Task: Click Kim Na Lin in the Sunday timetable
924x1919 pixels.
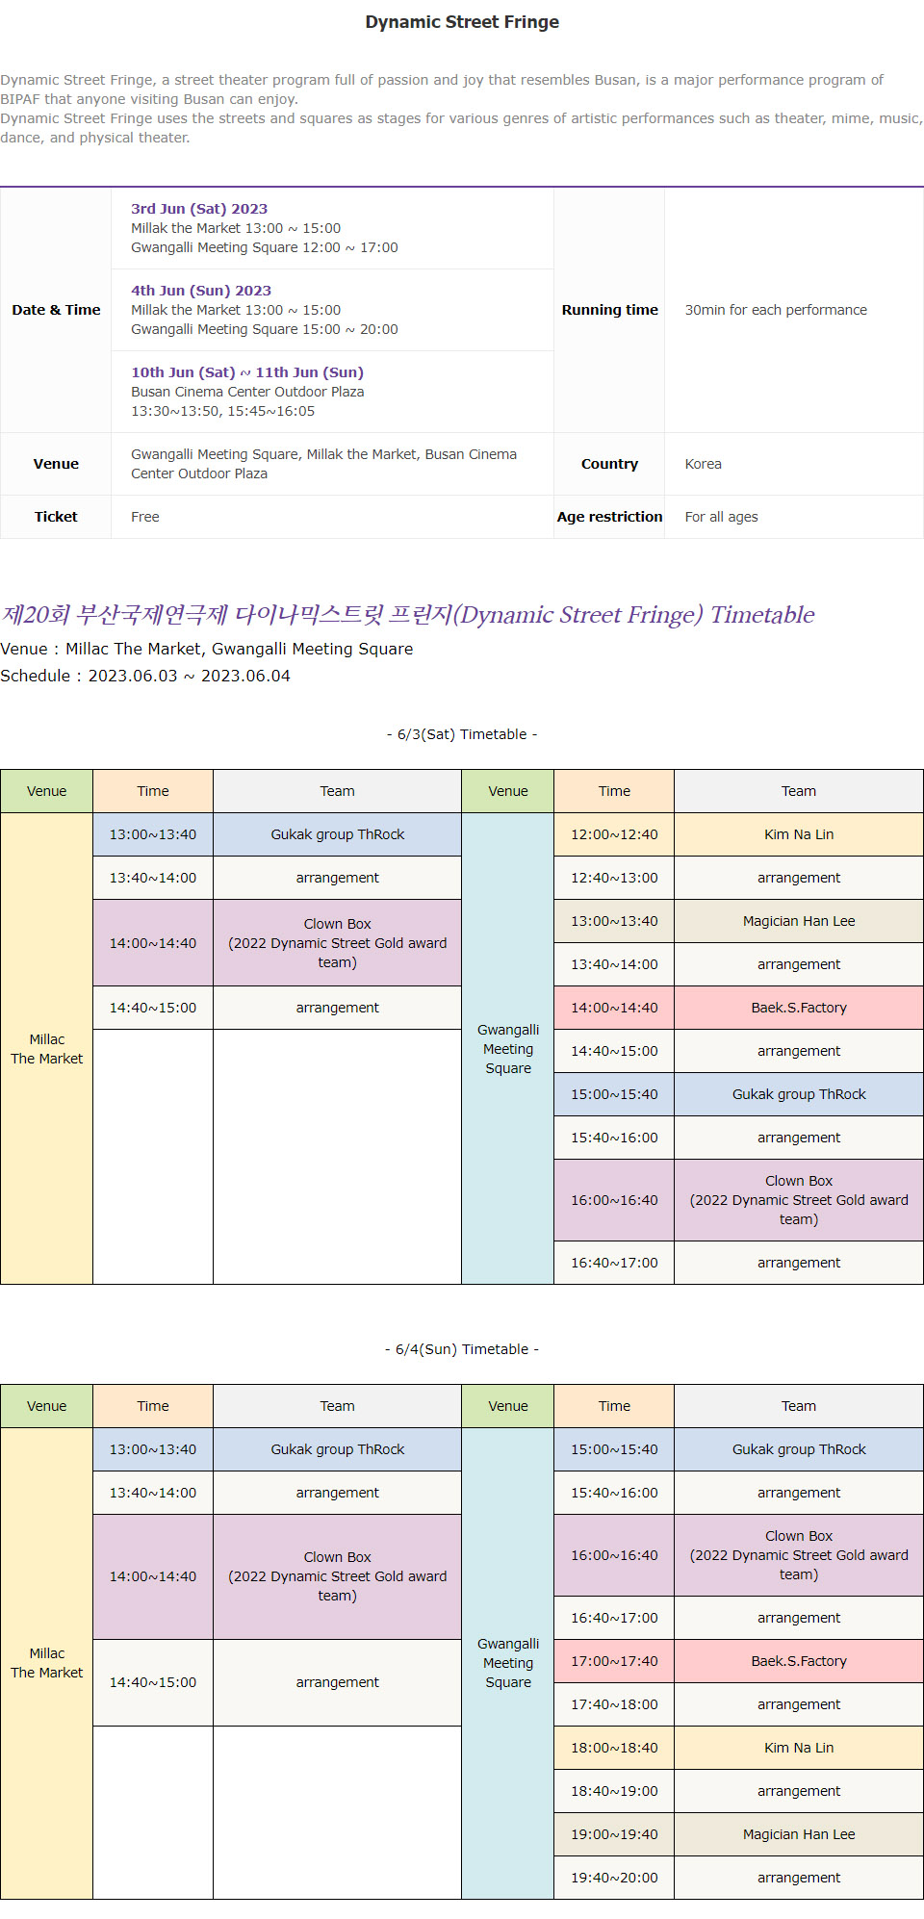Action: pyautogui.click(x=799, y=1748)
